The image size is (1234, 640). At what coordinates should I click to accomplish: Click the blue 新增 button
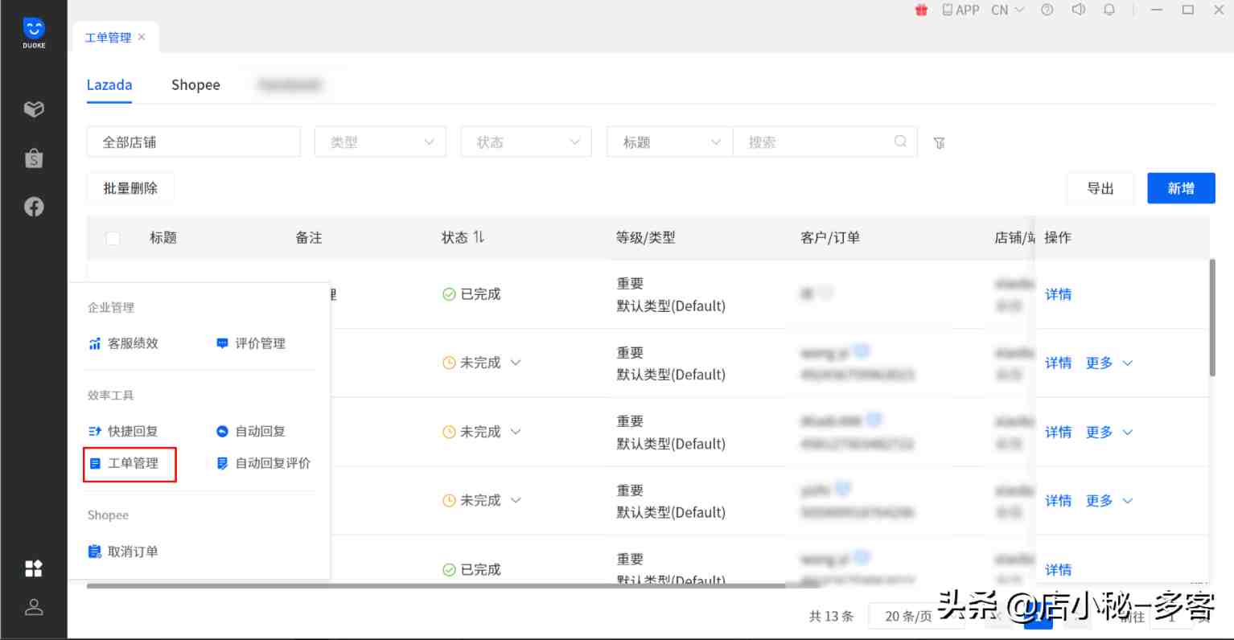click(x=1181, y=188)
